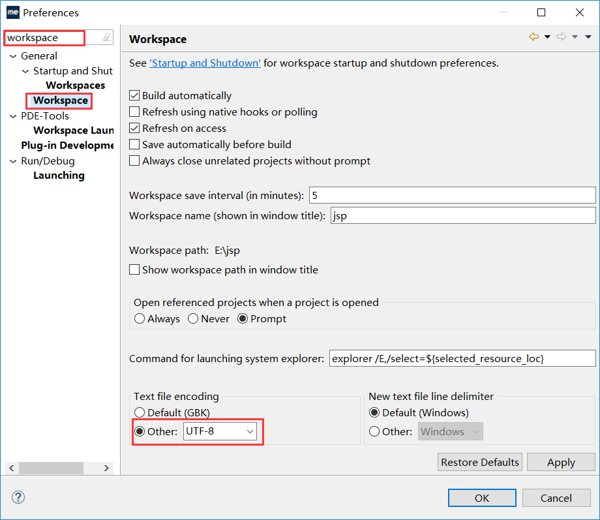Click the horizontal scrollbar in tree panel
The image size is (600, 520).
[52, 468]
